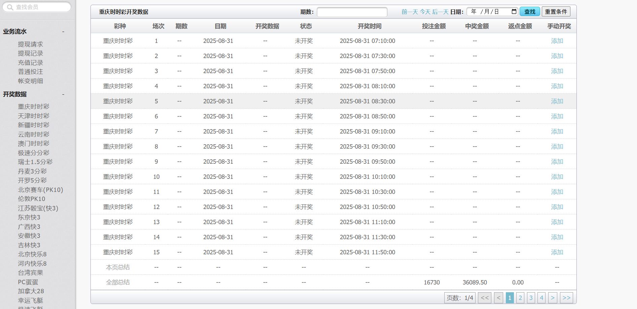Click the search magnifier icon in member search

point(10,7)
